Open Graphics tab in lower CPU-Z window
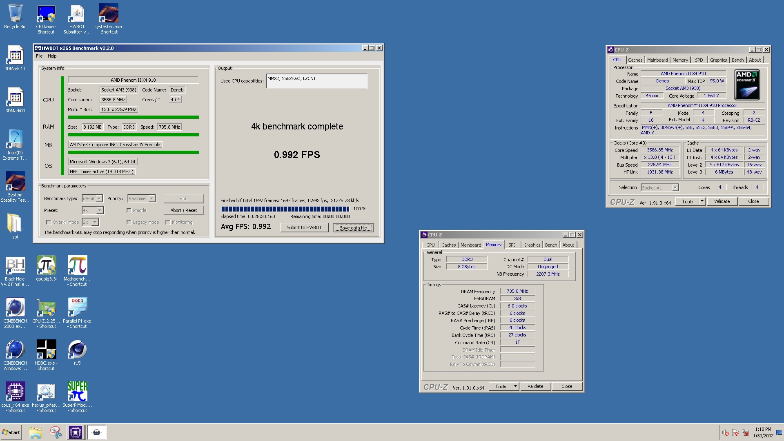 pos(532,245)
